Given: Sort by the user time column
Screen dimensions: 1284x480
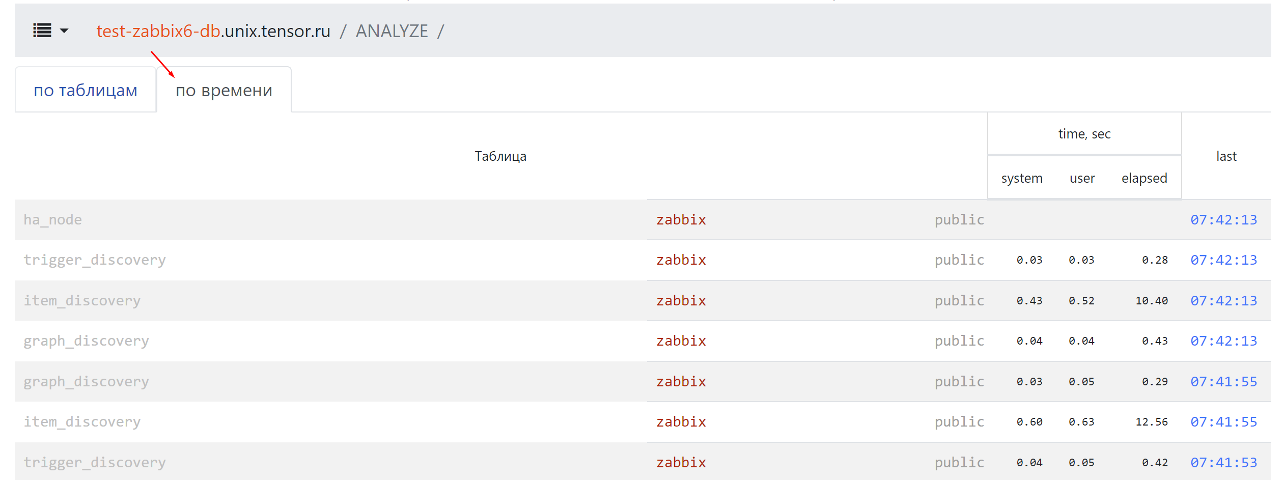Looking at the screenshot, I should click(x=1082, y=178).
